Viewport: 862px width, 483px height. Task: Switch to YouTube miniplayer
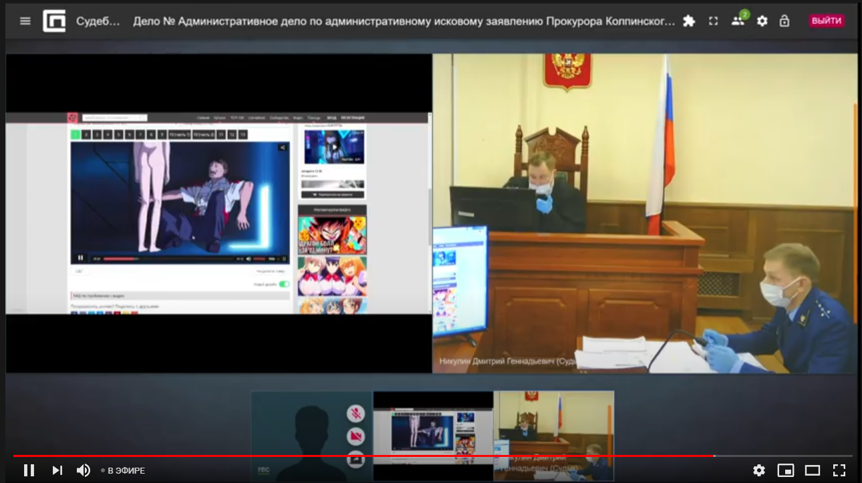coord(786,470)
